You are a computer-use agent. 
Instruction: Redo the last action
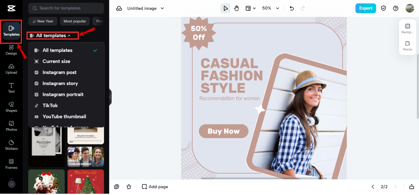[x=303, y=9]
